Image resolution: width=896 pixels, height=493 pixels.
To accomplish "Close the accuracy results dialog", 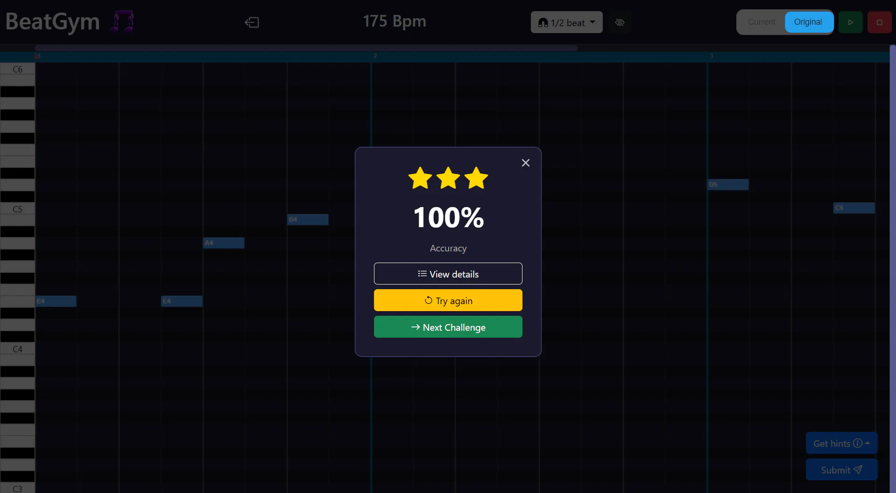I will [525, 163].
